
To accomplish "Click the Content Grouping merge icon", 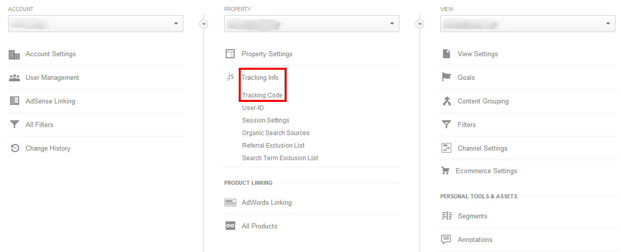I will pos(446,101).
